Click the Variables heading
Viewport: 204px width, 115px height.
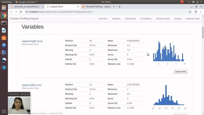click(x=33, y=27)
